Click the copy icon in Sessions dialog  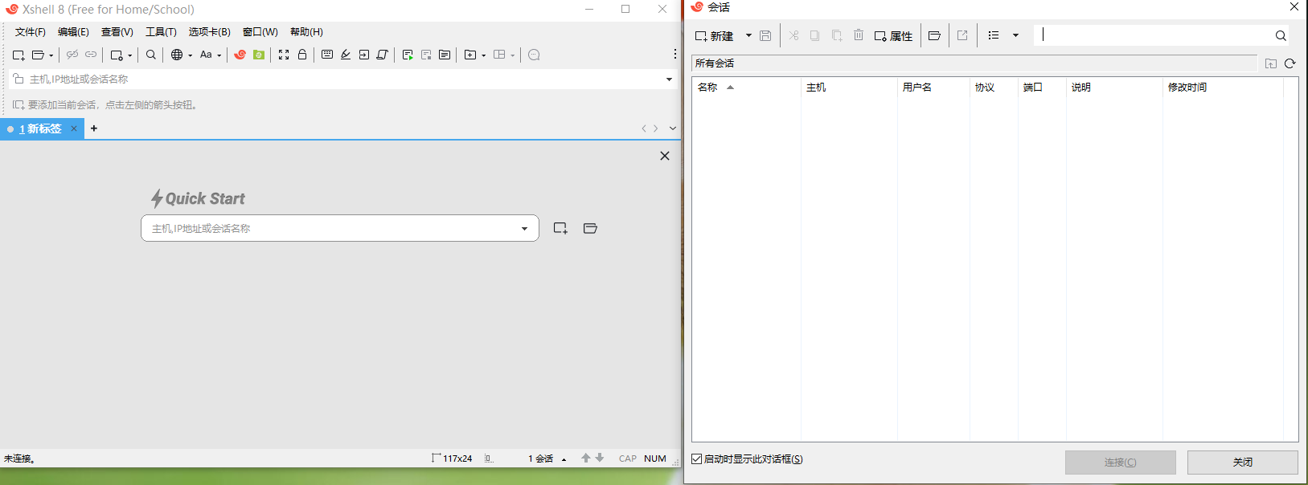click(x=814, y=35)
